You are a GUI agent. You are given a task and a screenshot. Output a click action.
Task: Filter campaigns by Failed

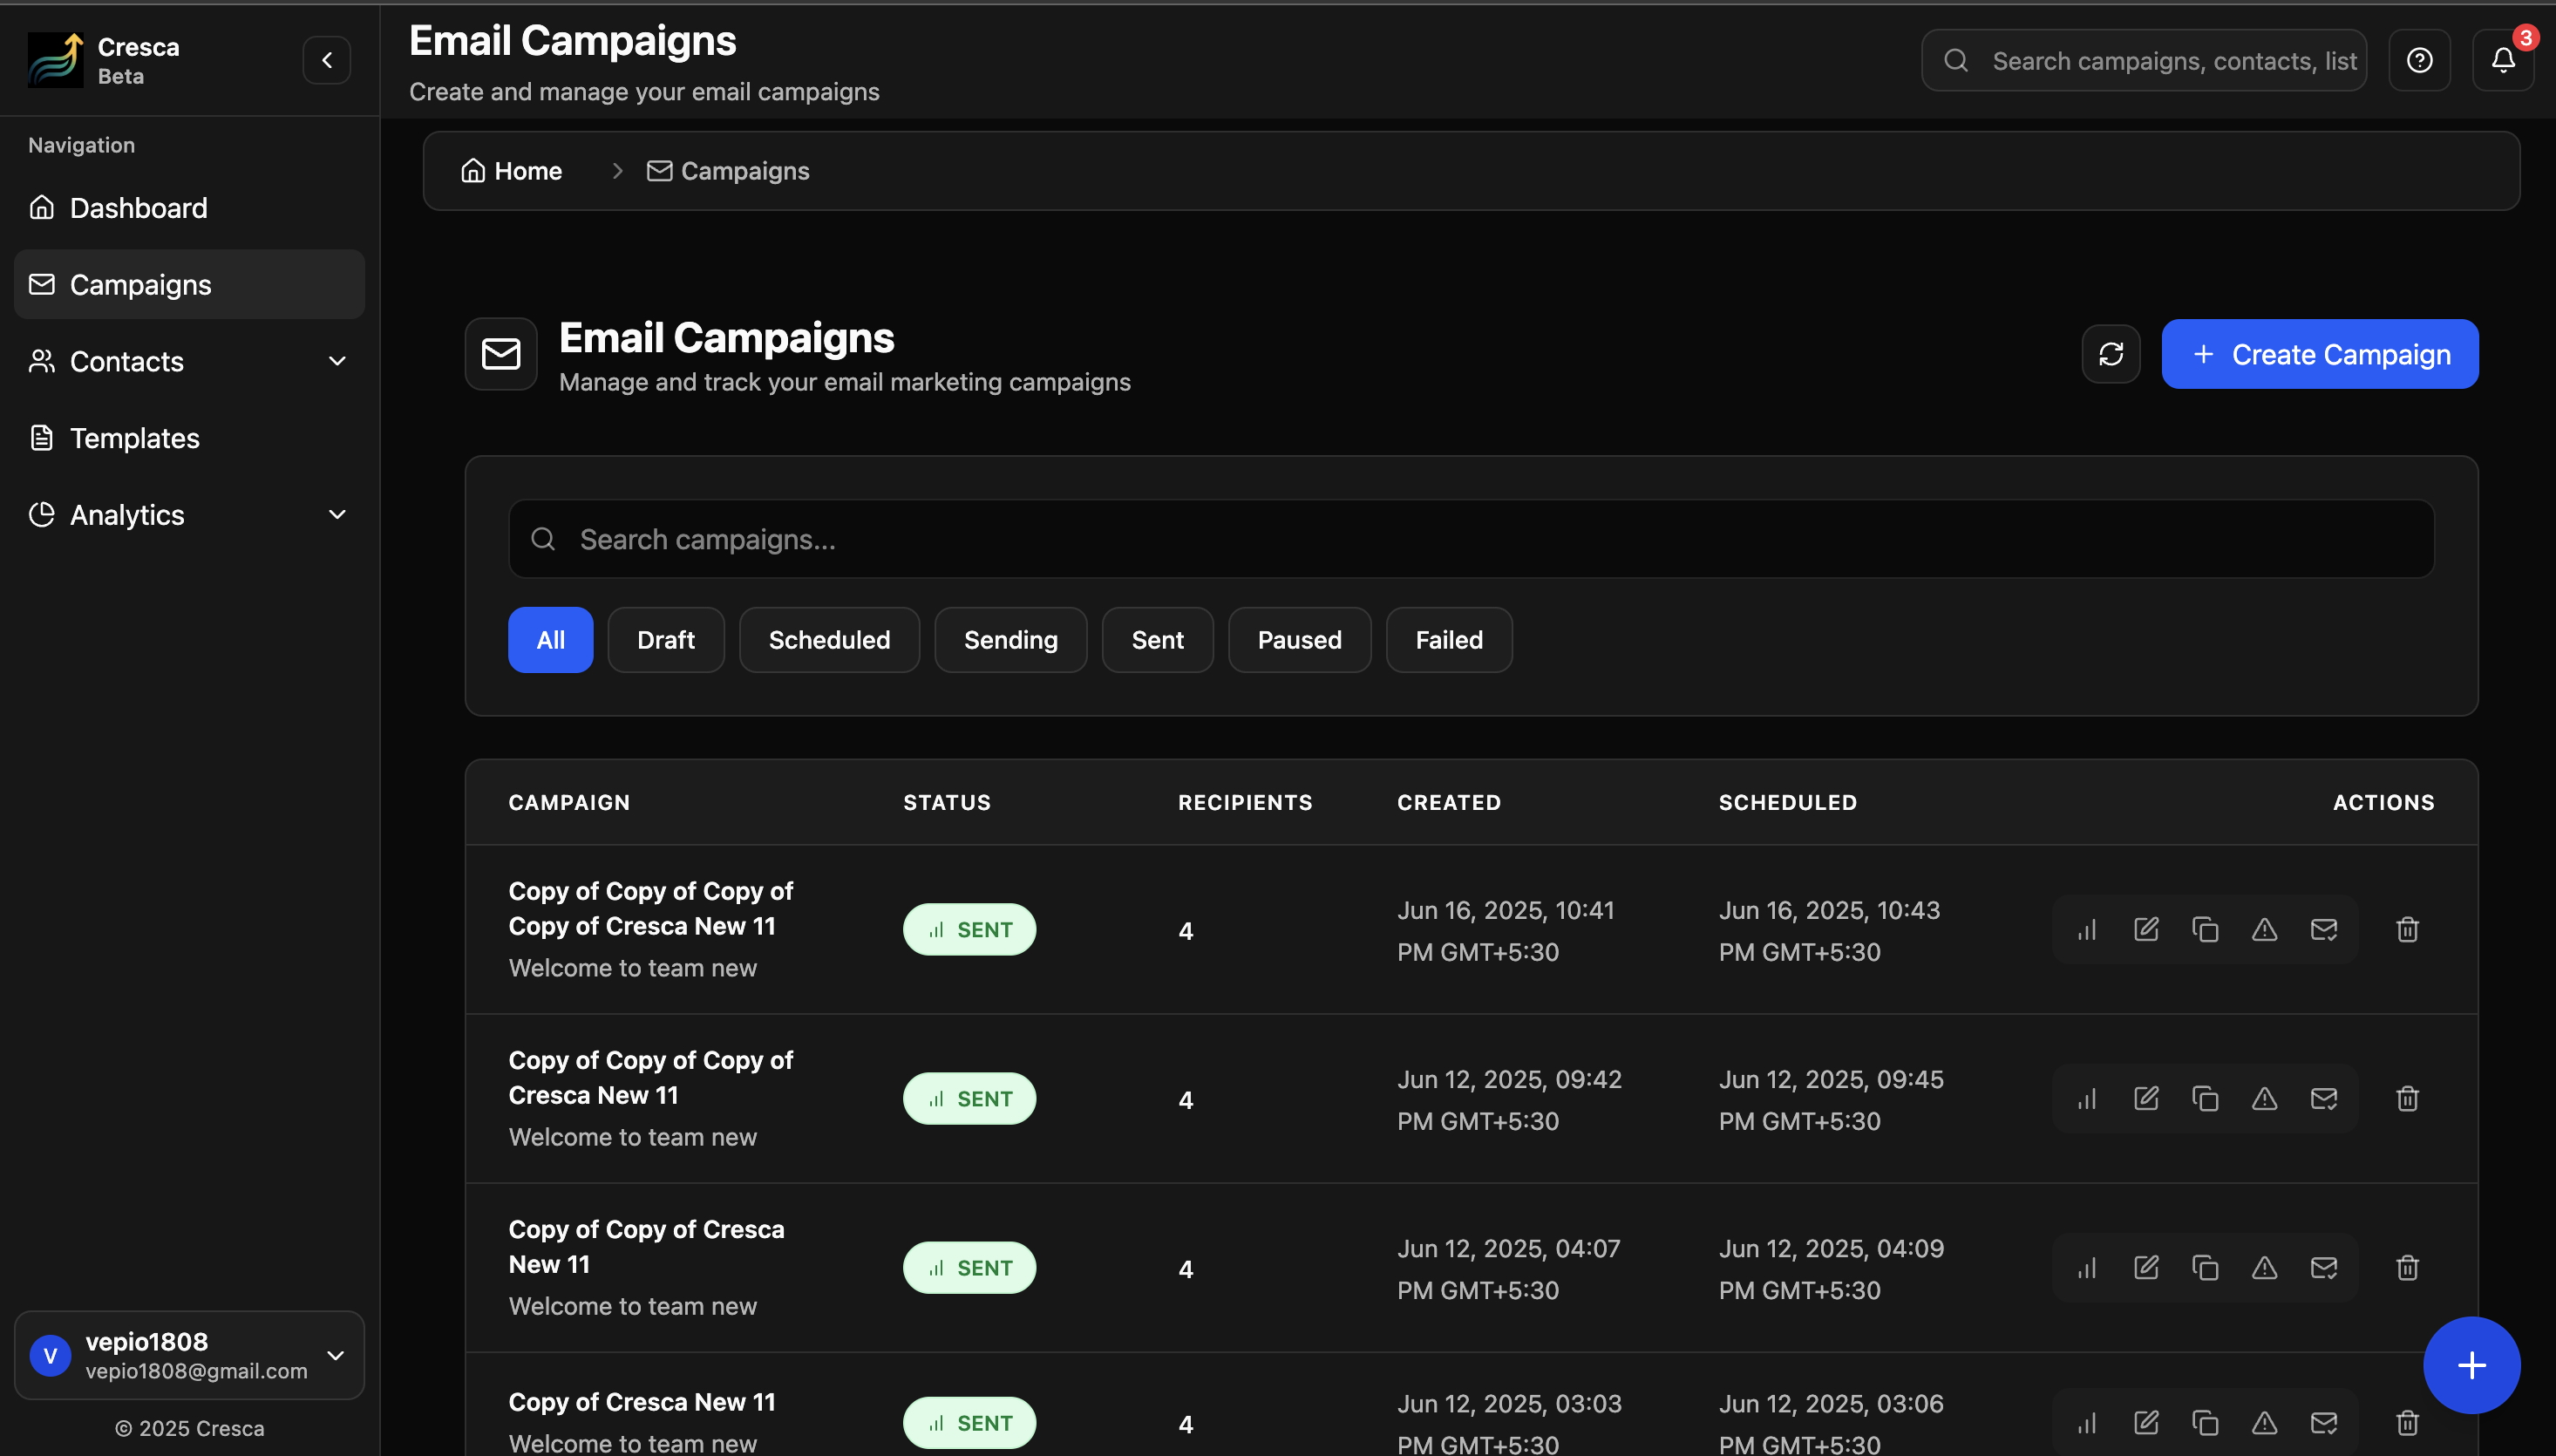tap(1449, 640)
